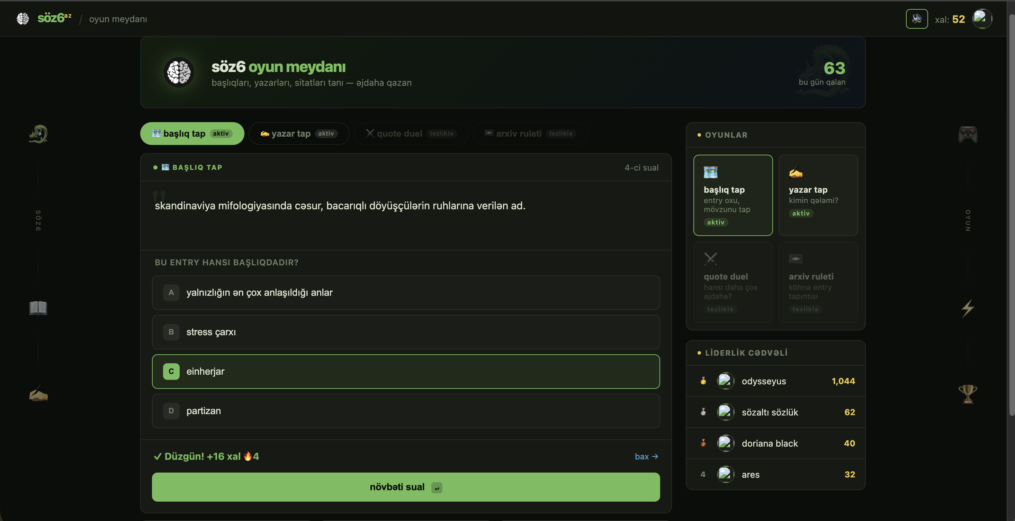Click the large brain icon in the banner
The width and height of the screenshot is (1015, 521).
tap(179, 72)
